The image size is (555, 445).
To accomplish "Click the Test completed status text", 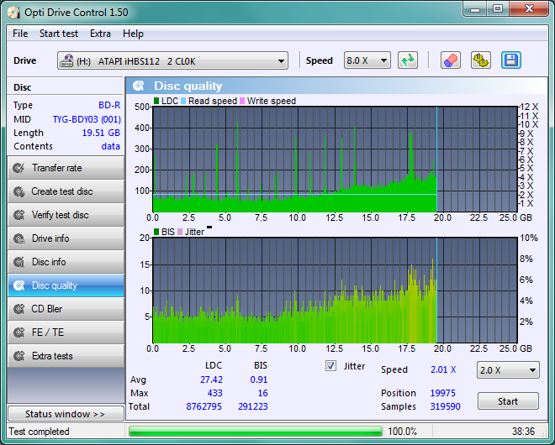I will [x=39, y=432].
